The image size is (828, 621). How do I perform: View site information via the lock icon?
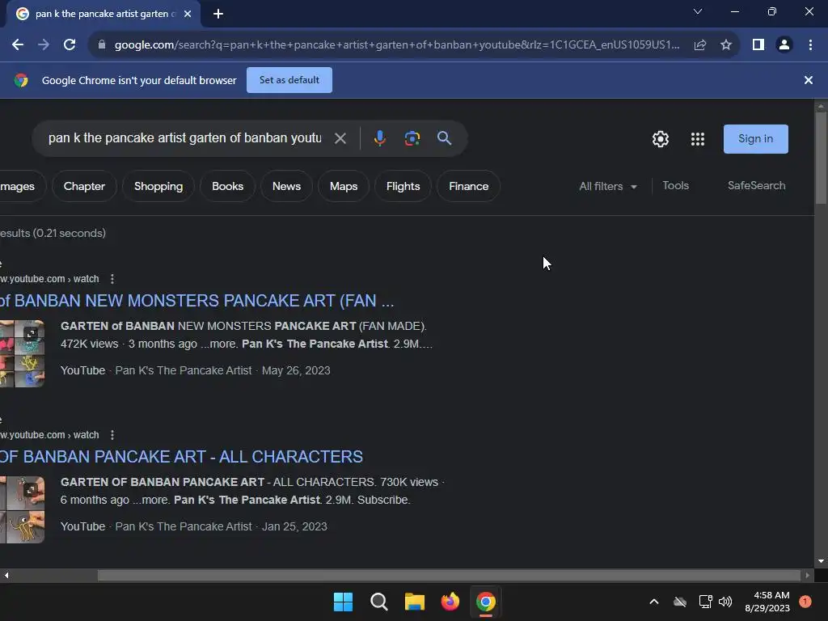tap(102, 45)
